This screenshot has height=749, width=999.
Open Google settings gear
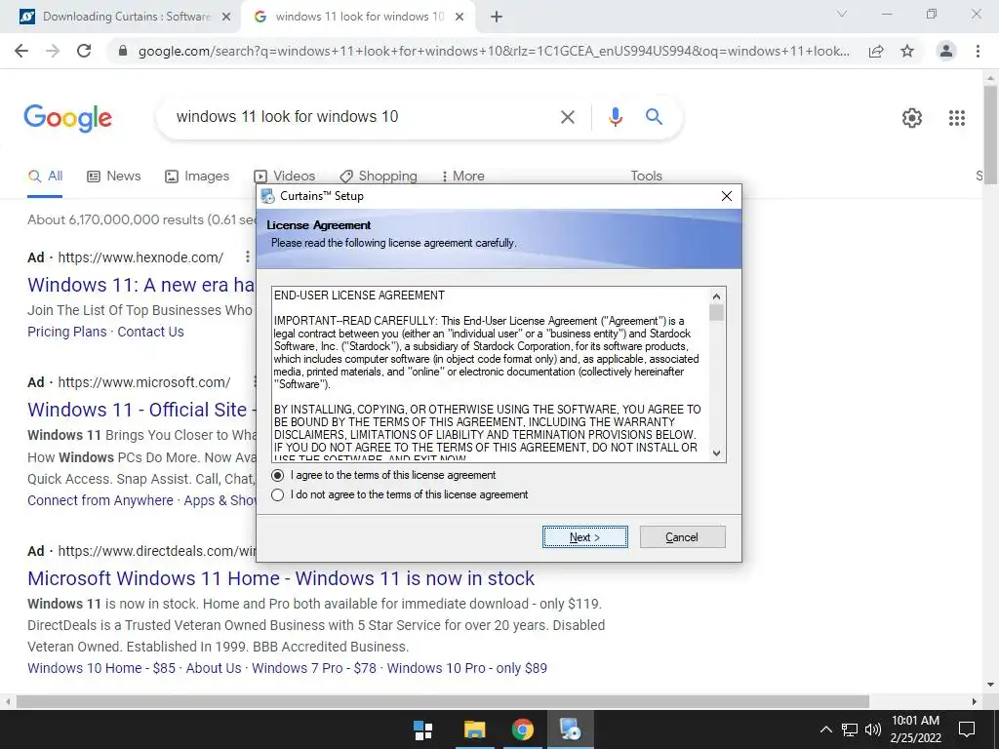[x=912, y=118]
